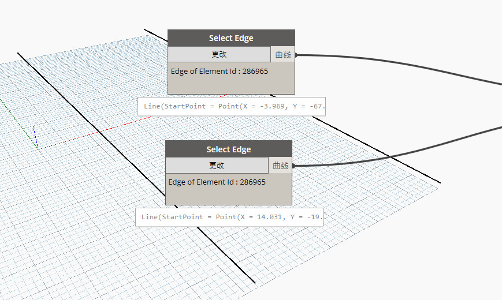The height and width of the screenshot is (300, 502).
Task: Expand preview bubble showing X = 14.031
Action: 229,217
